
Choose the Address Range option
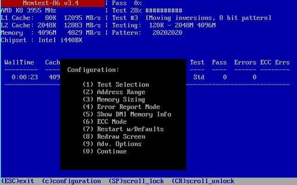pos(114,92)
